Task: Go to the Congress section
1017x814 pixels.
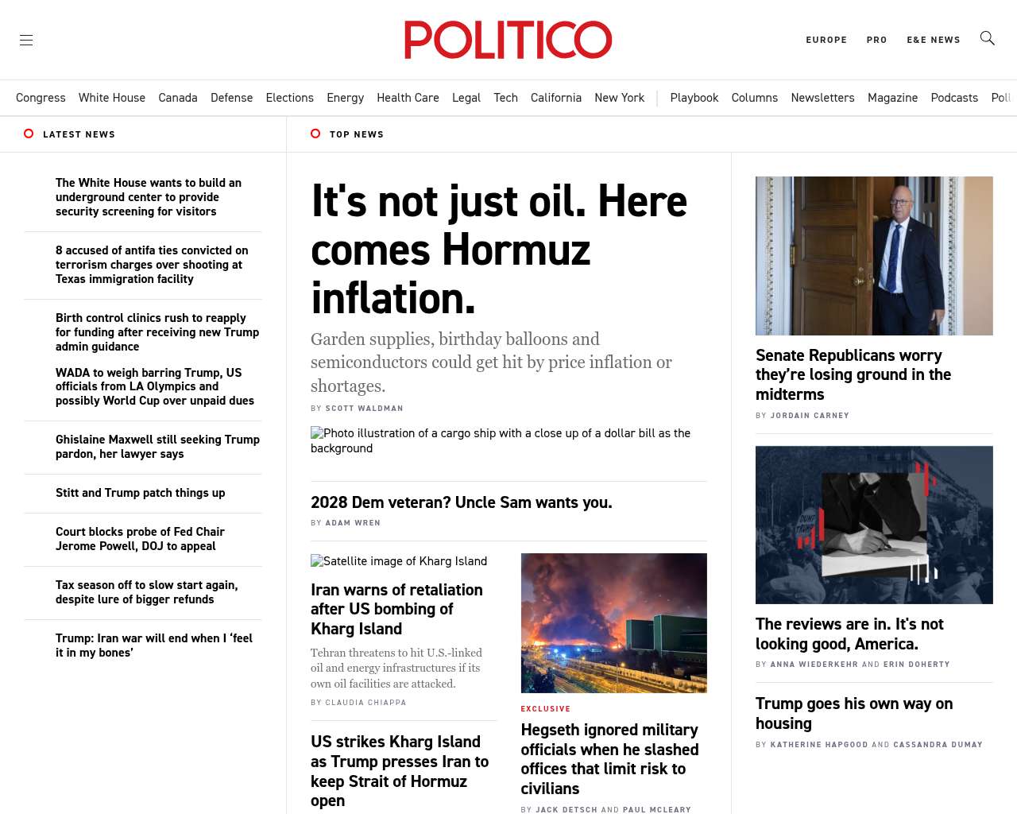Action: click(x=41, y=98)
